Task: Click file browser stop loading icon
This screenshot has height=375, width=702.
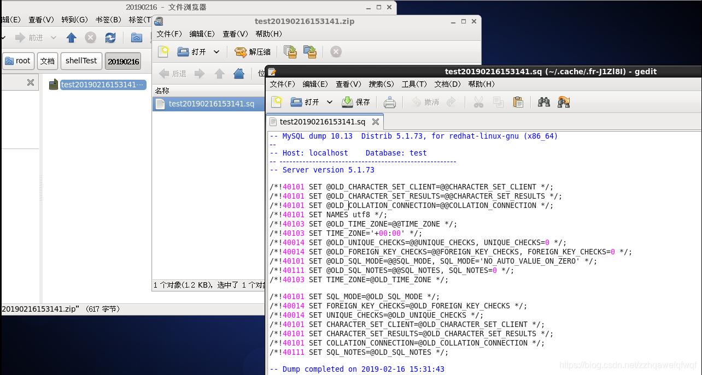Action: (91, 38)
